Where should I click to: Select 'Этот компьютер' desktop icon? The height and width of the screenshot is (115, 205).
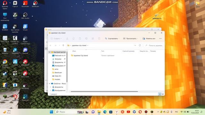[x=5, y=17]
